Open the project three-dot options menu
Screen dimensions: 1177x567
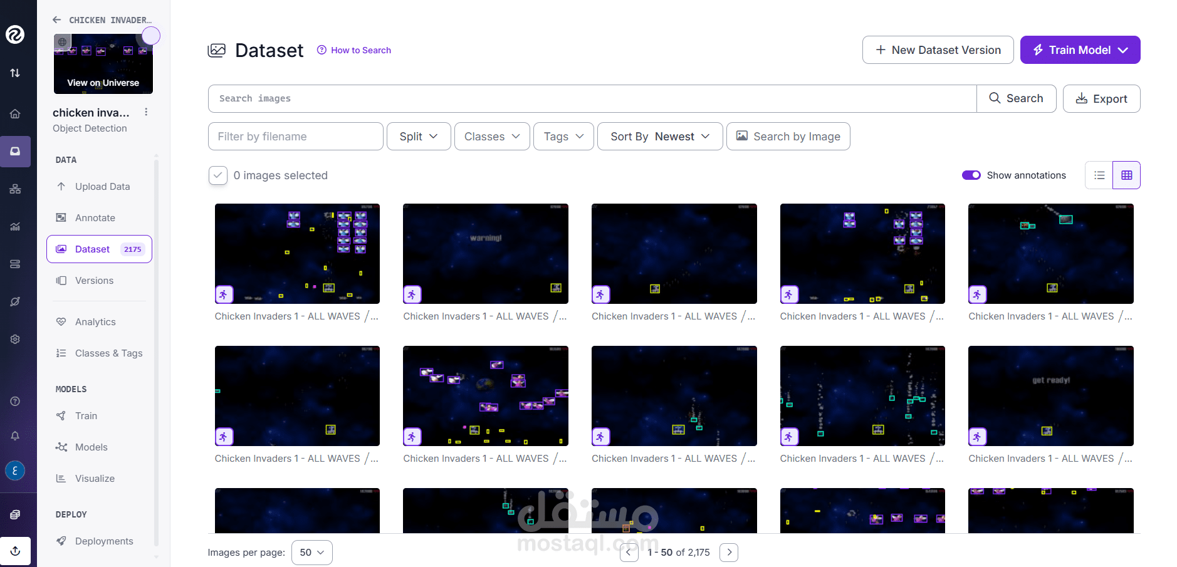point(146,112)
